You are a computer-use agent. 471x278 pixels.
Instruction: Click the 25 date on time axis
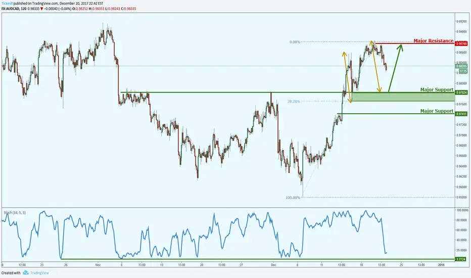(401, 265)
